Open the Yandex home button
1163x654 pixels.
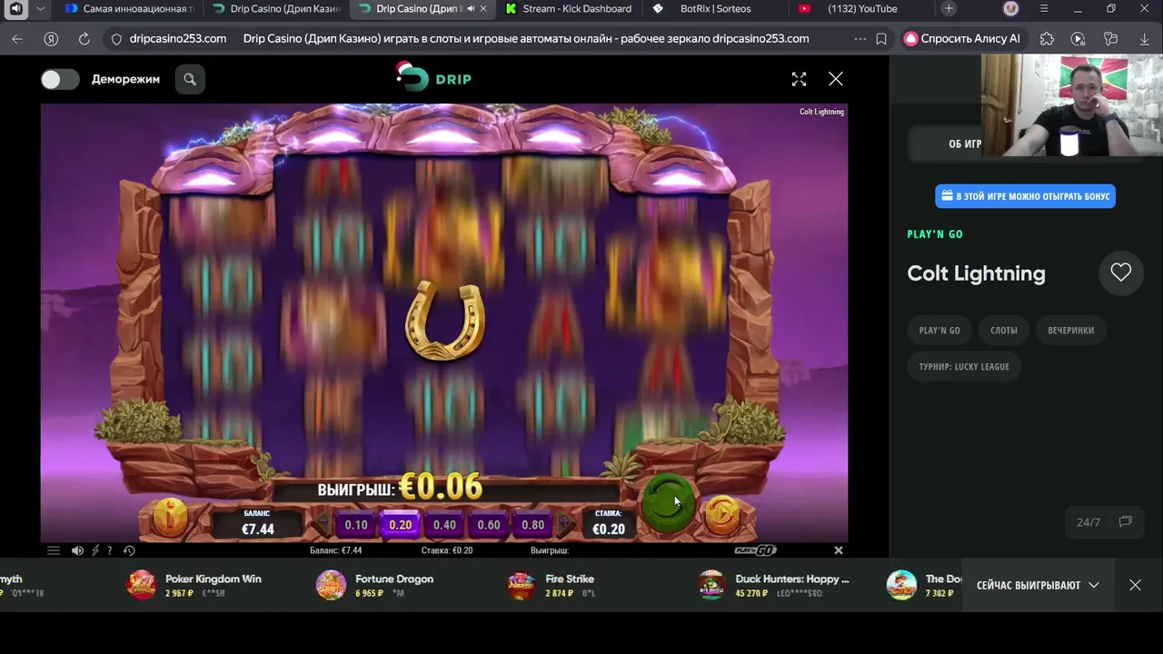tap(51, 39)
